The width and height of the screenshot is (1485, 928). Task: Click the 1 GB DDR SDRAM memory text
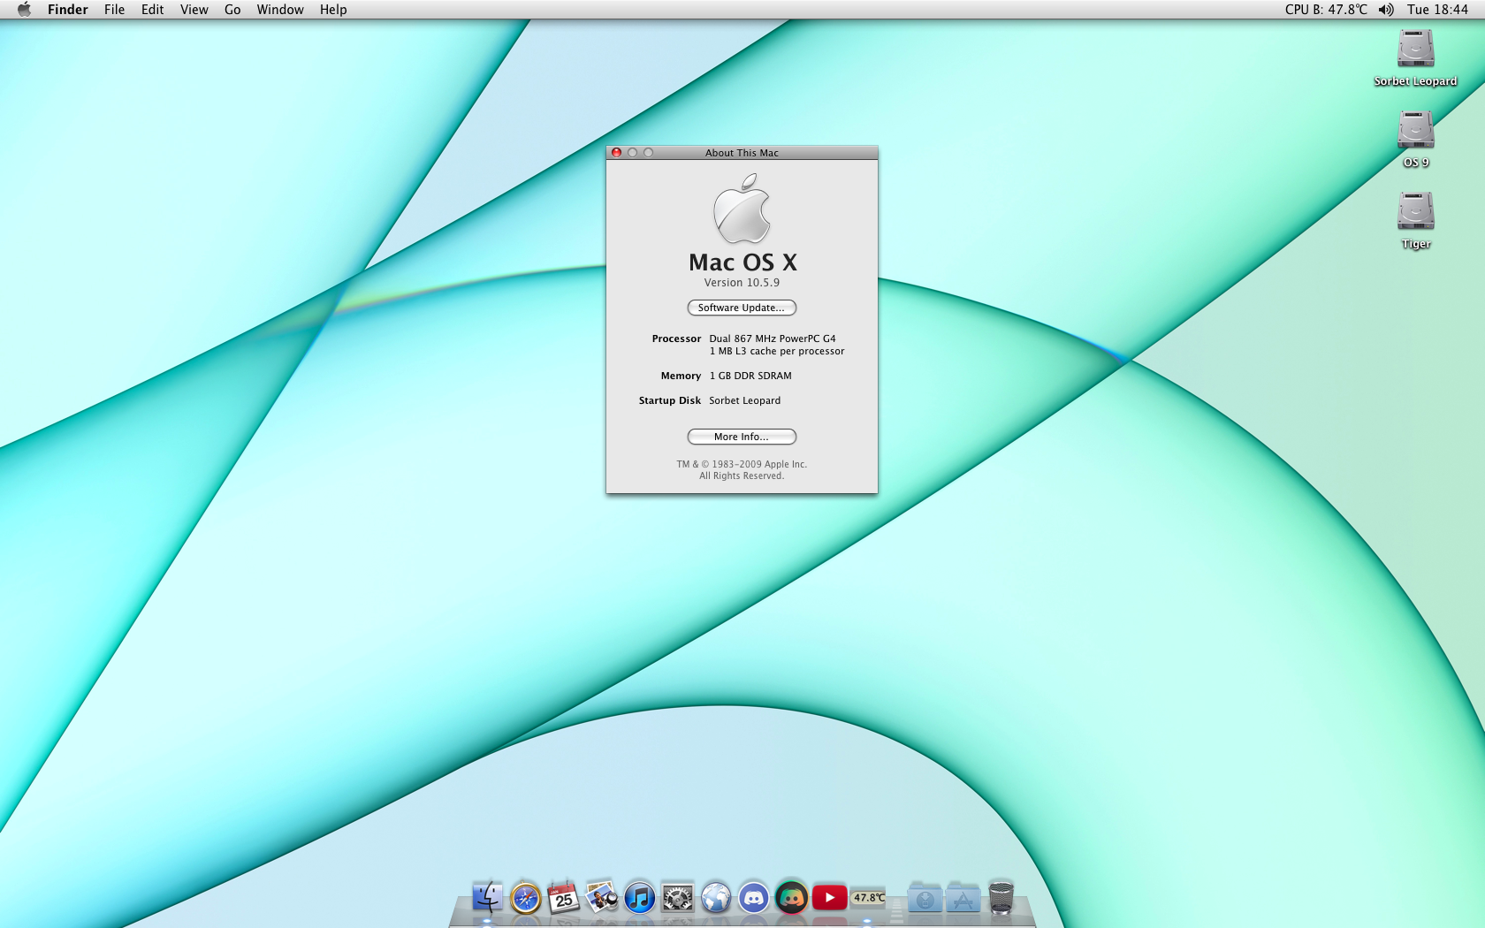[750, 376]
